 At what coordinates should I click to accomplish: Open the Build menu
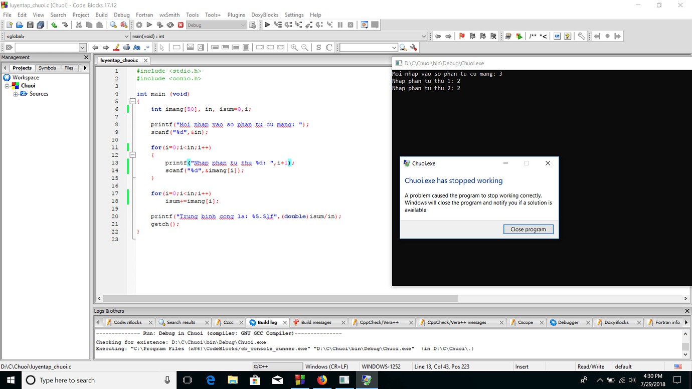pyautogui.click(x=101, y=15)
